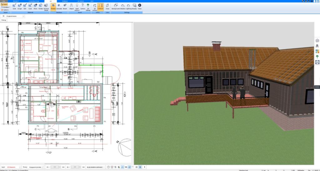Click the Select button

4,4
